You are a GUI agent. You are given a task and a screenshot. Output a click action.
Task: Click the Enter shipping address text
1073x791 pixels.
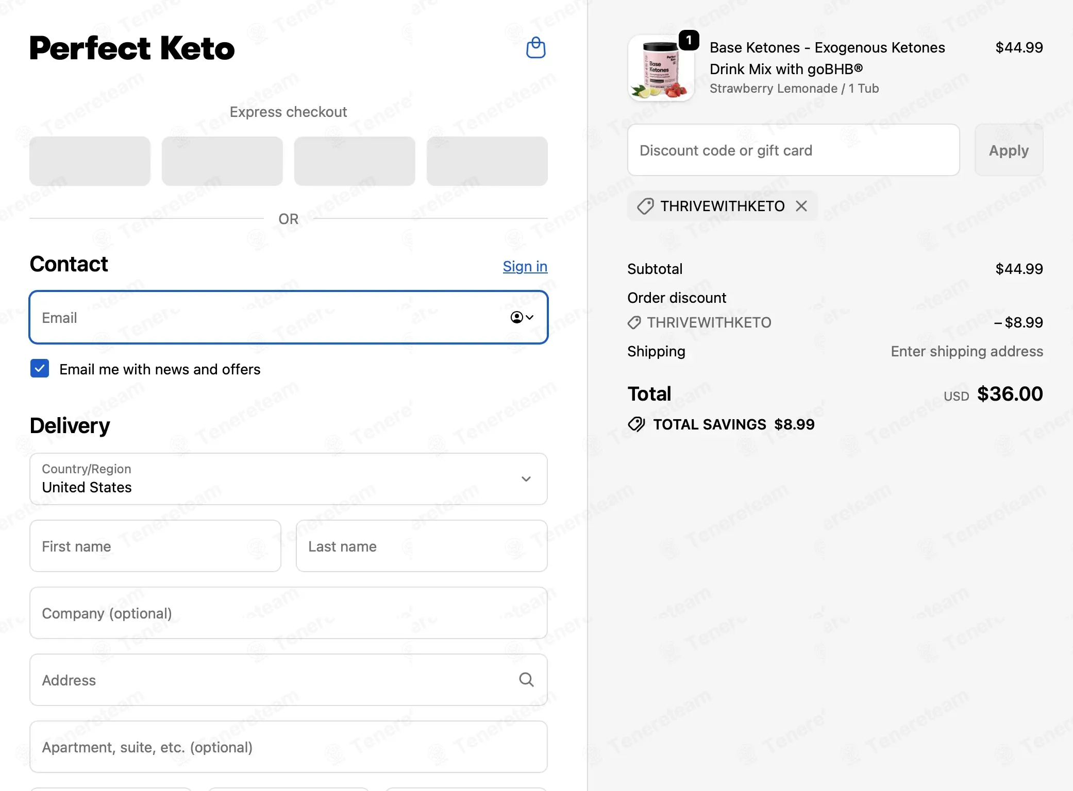tap(967, 351)
